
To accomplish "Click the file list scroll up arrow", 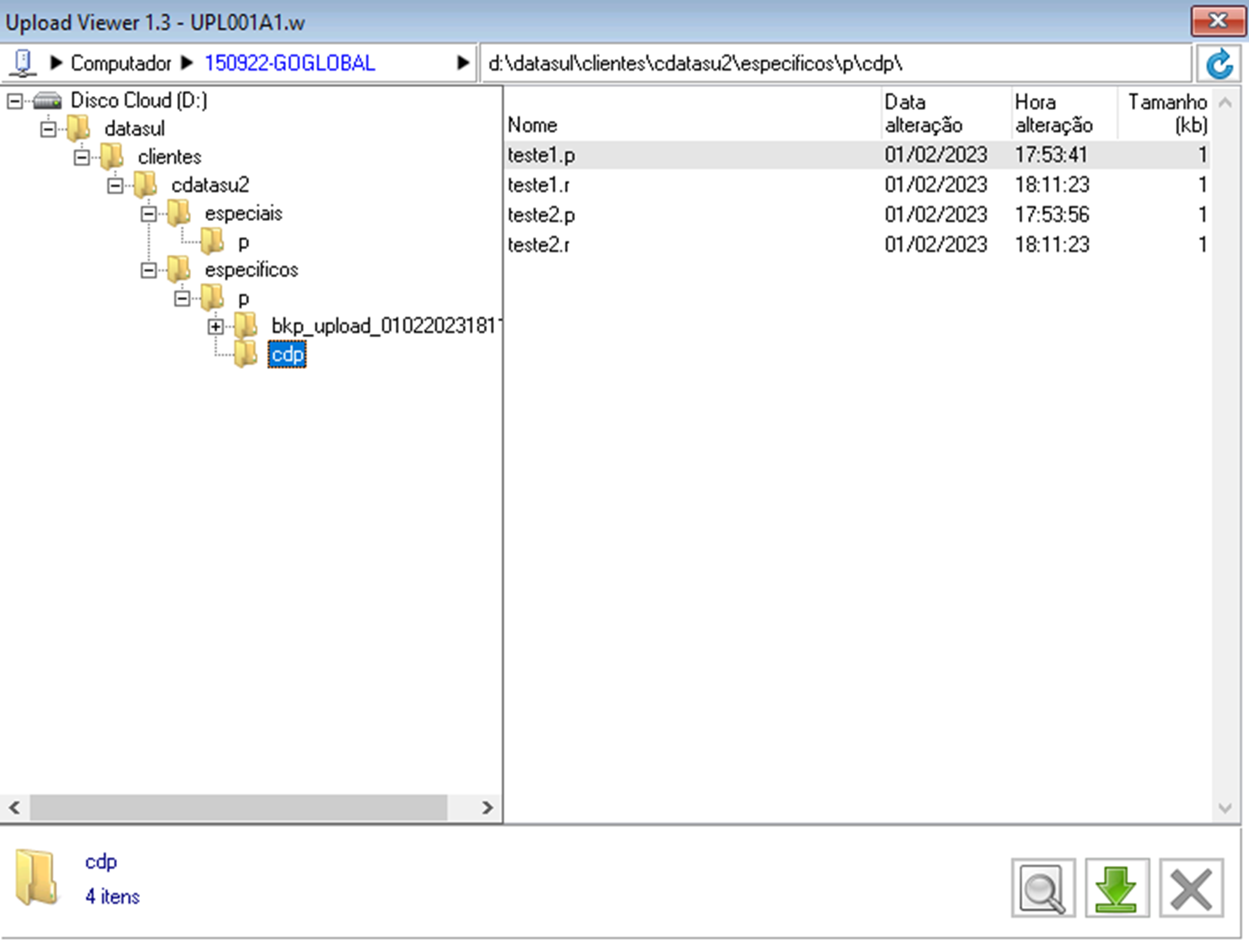I will (x=1226, y=103).
